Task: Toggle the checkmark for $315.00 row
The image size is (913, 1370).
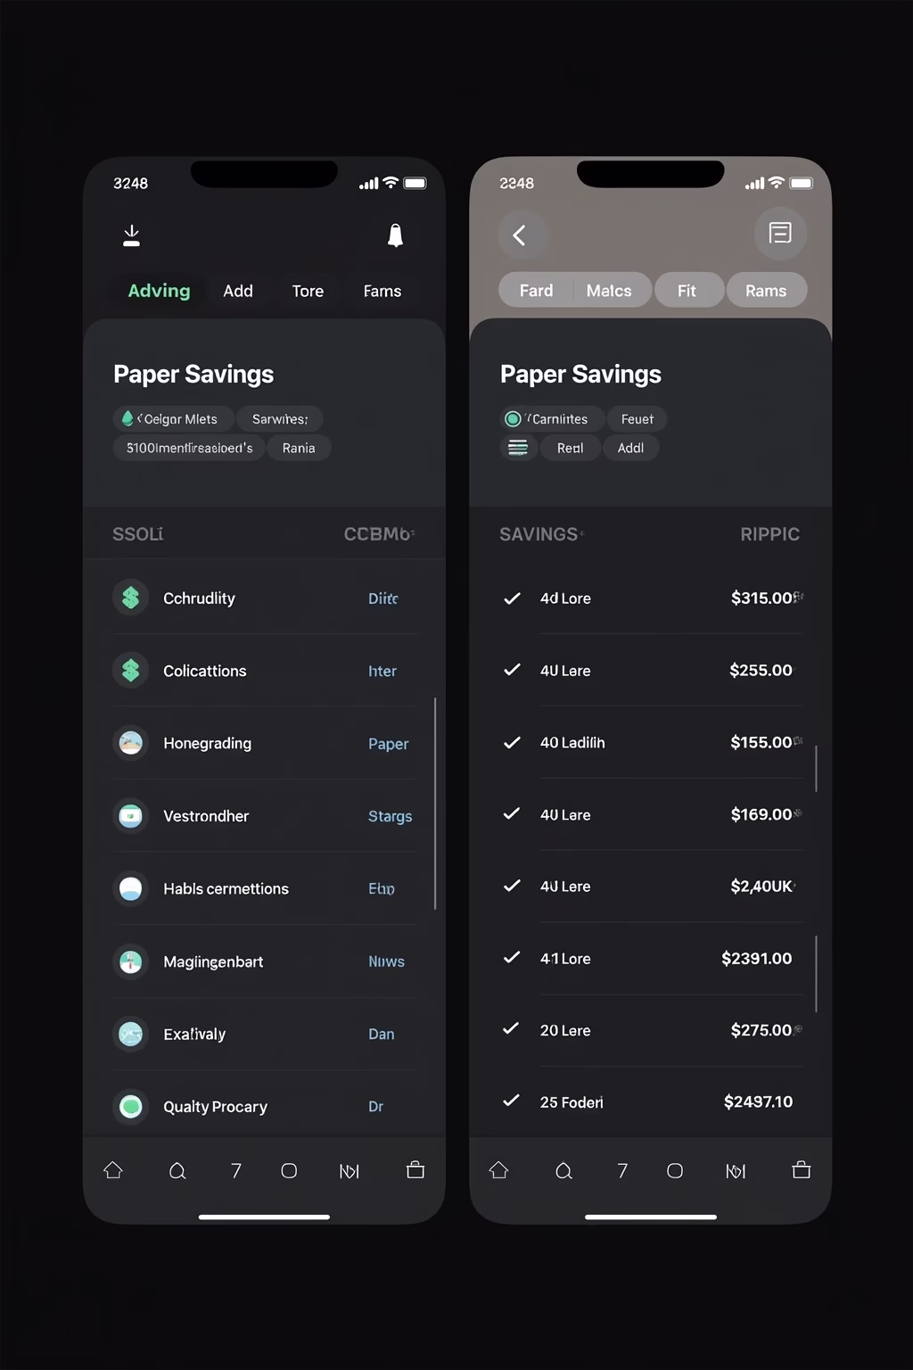Action: click(x=512, y=598)
